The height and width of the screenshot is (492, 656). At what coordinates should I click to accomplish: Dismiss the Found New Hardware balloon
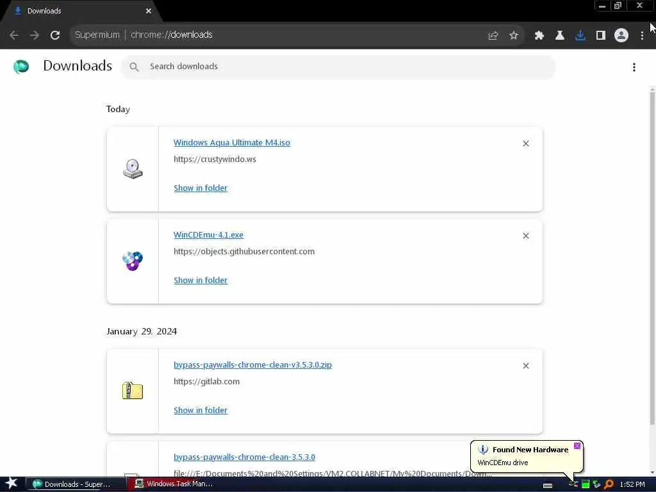(x=577, y=446)
